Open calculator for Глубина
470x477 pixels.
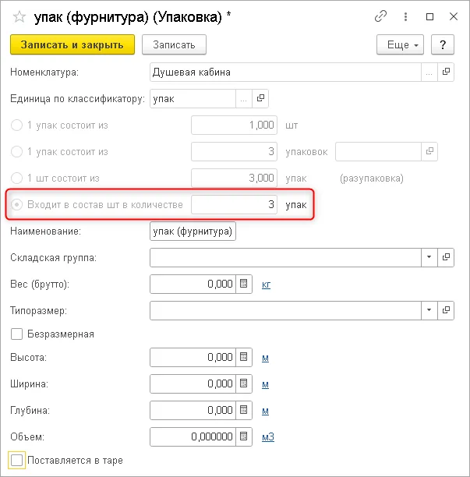pyautogui.click(x=244, y=410)
